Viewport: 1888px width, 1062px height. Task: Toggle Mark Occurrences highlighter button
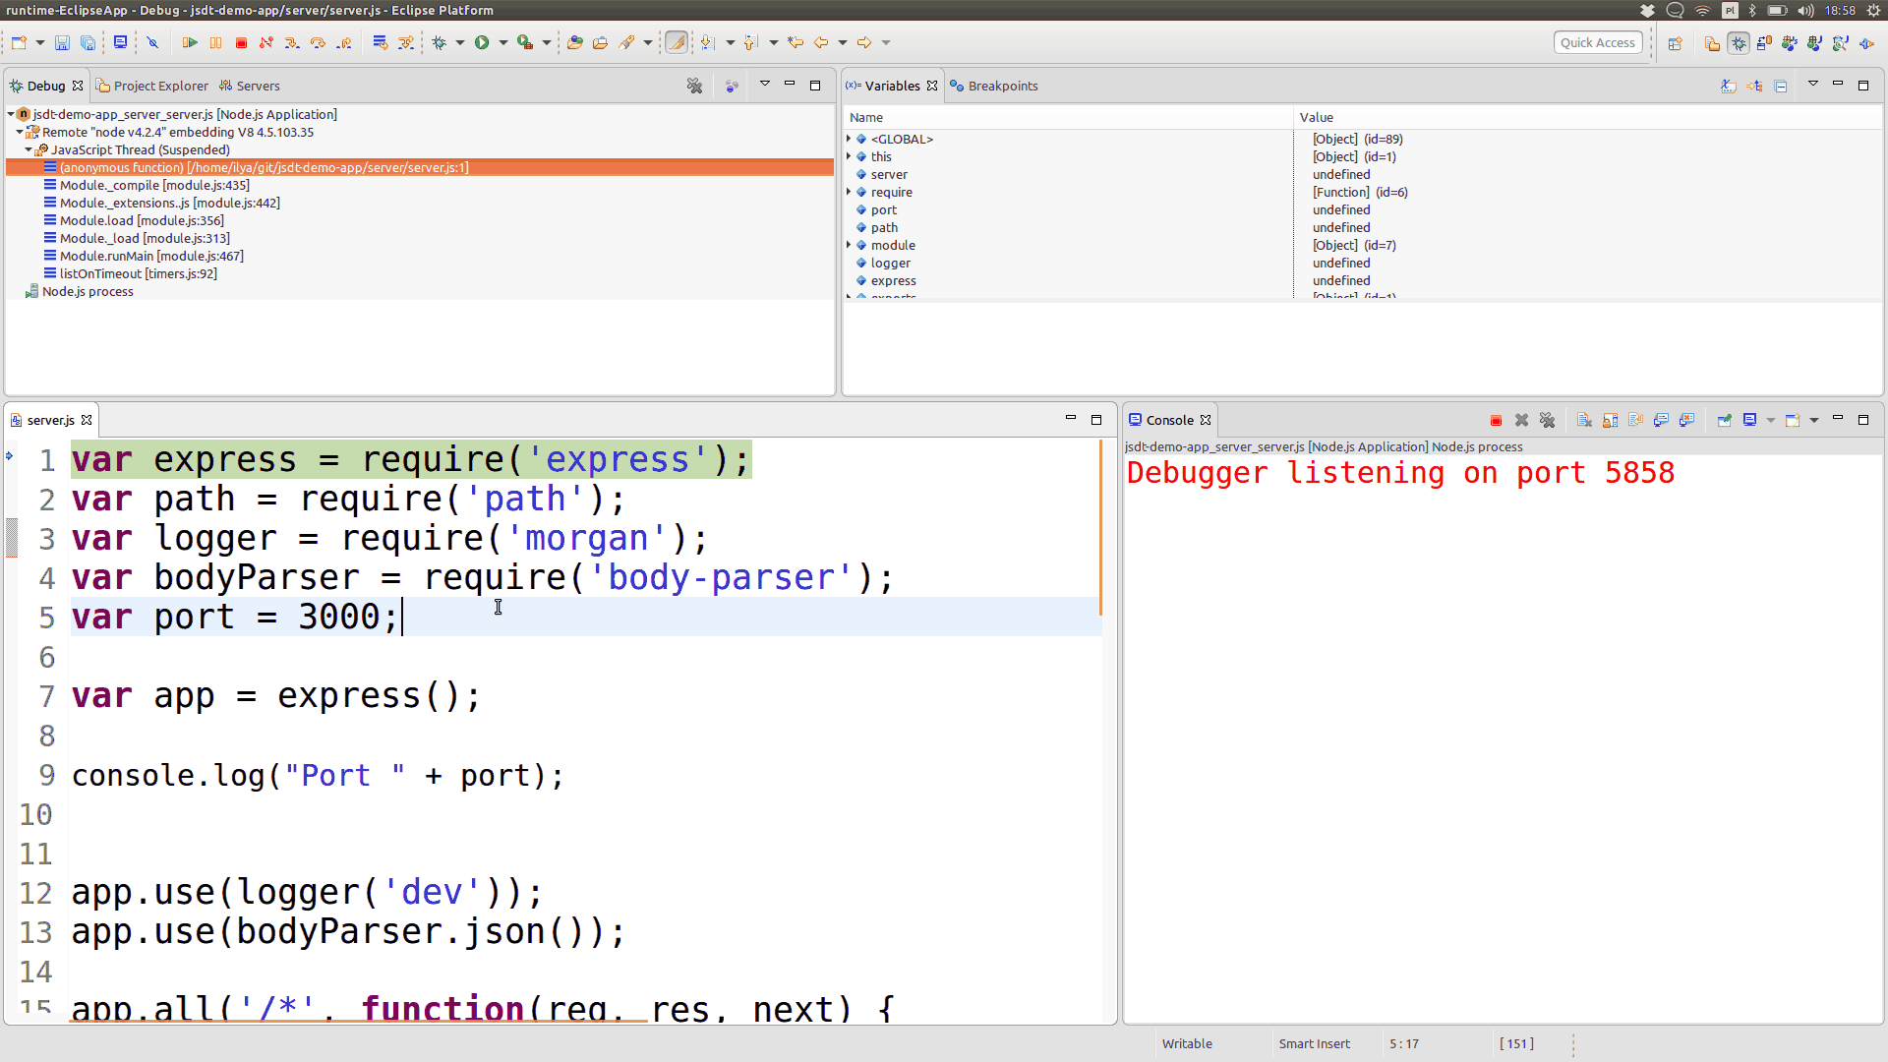click(x=677, y=42)
